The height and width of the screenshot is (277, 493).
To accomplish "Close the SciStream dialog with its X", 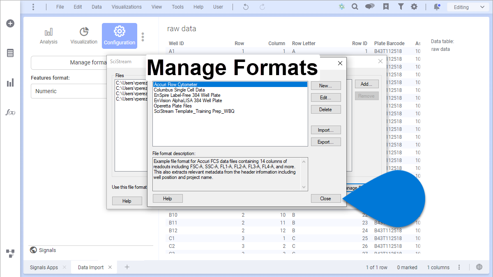I will 380,61.
